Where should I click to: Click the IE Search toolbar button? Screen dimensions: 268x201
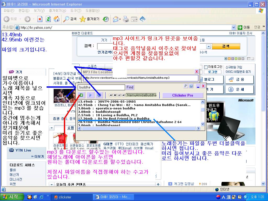tap(70, 19)
